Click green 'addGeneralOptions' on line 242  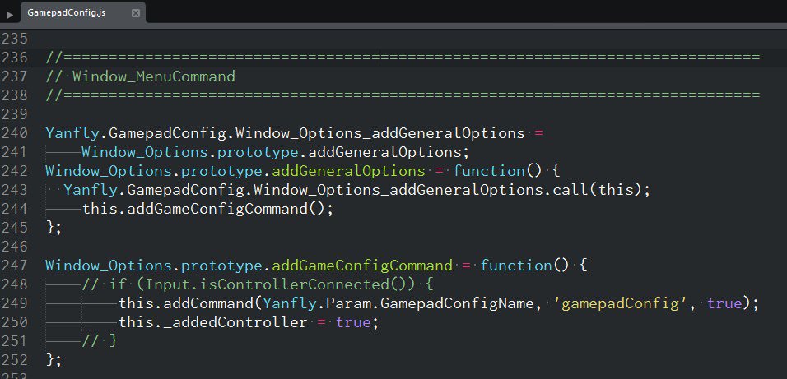pos(348,171)
